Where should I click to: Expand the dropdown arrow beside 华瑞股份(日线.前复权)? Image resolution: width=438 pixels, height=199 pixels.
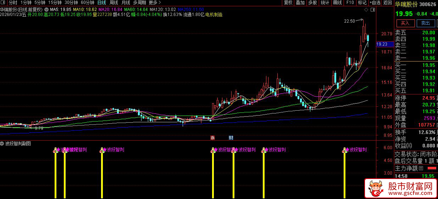click(46, 9)
